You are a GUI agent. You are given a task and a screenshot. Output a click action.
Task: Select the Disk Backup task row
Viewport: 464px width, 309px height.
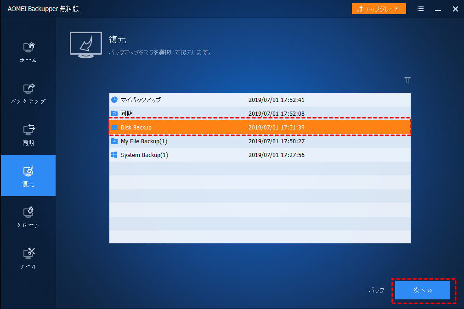point(260,128)
